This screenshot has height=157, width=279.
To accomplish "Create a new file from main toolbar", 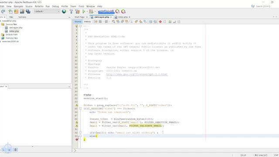I will (10, 12).
